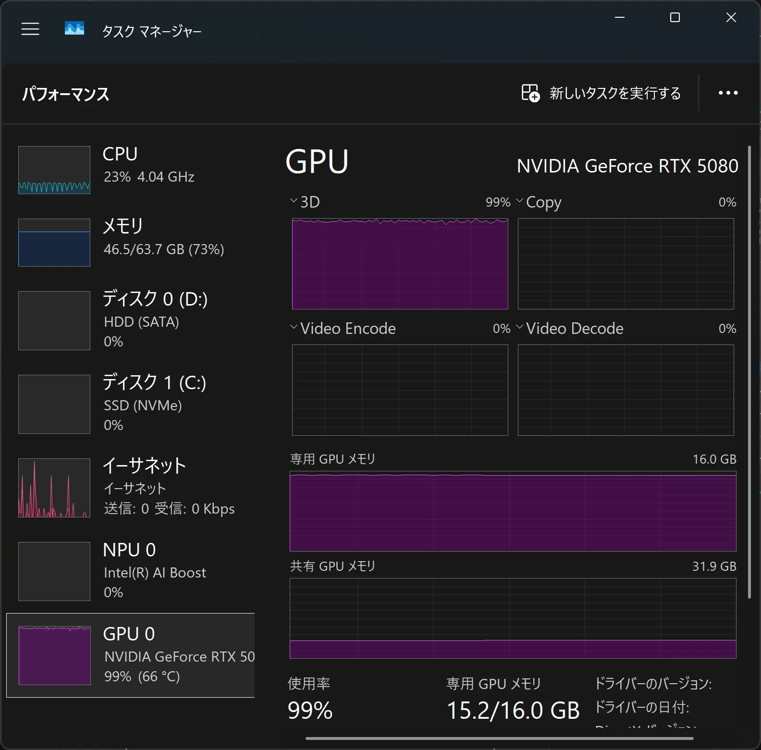This screenshot has width=761, height=750.
Task: Open the 3D engine dropdown
Action: coord(305,202)
